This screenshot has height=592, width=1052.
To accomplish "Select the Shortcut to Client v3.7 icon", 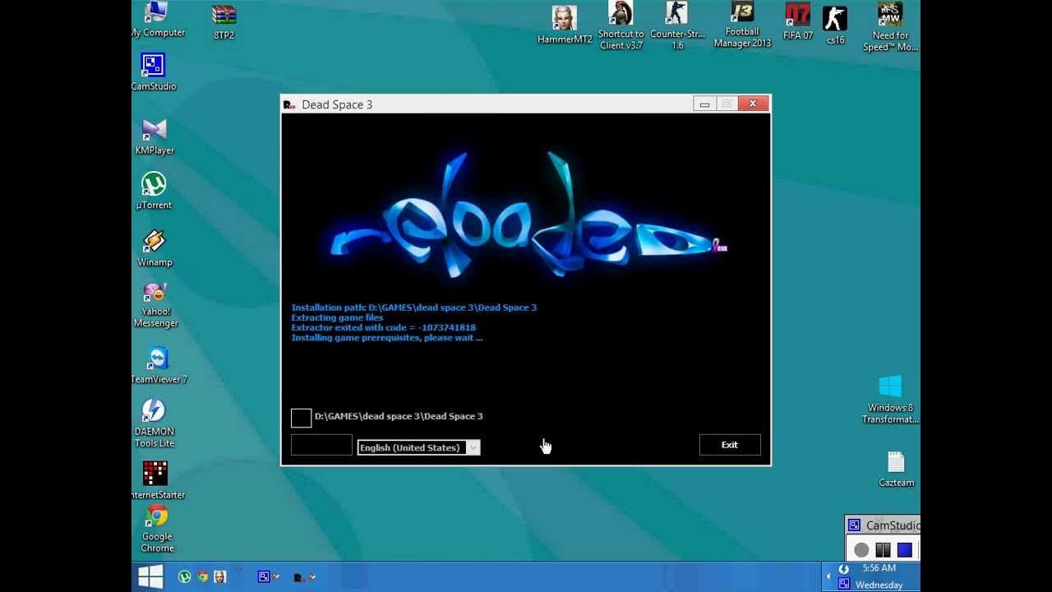I will pos(621,25).
